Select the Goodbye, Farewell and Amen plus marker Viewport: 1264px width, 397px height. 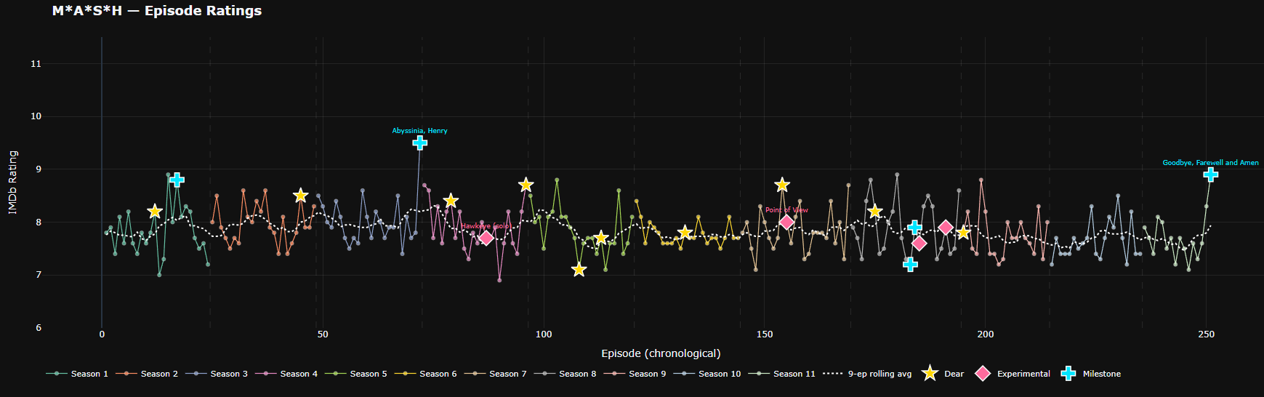pos(1210,175)
